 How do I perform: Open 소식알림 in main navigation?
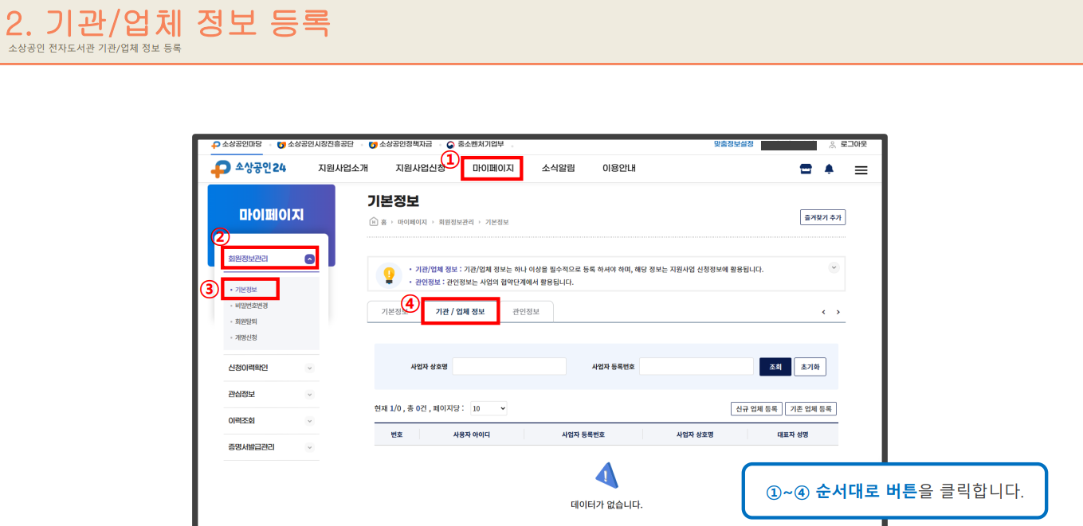pyautogui.click(x=558, y=169)
